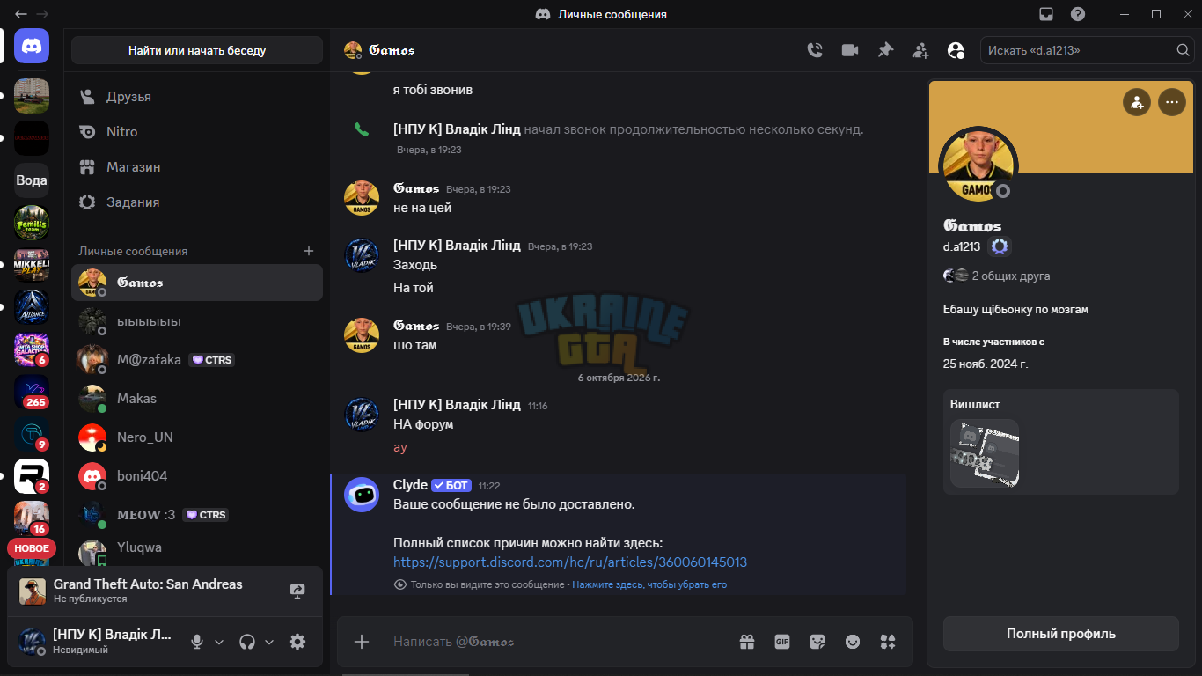Add Gamos as friend from profile banner

[1137, 103]
